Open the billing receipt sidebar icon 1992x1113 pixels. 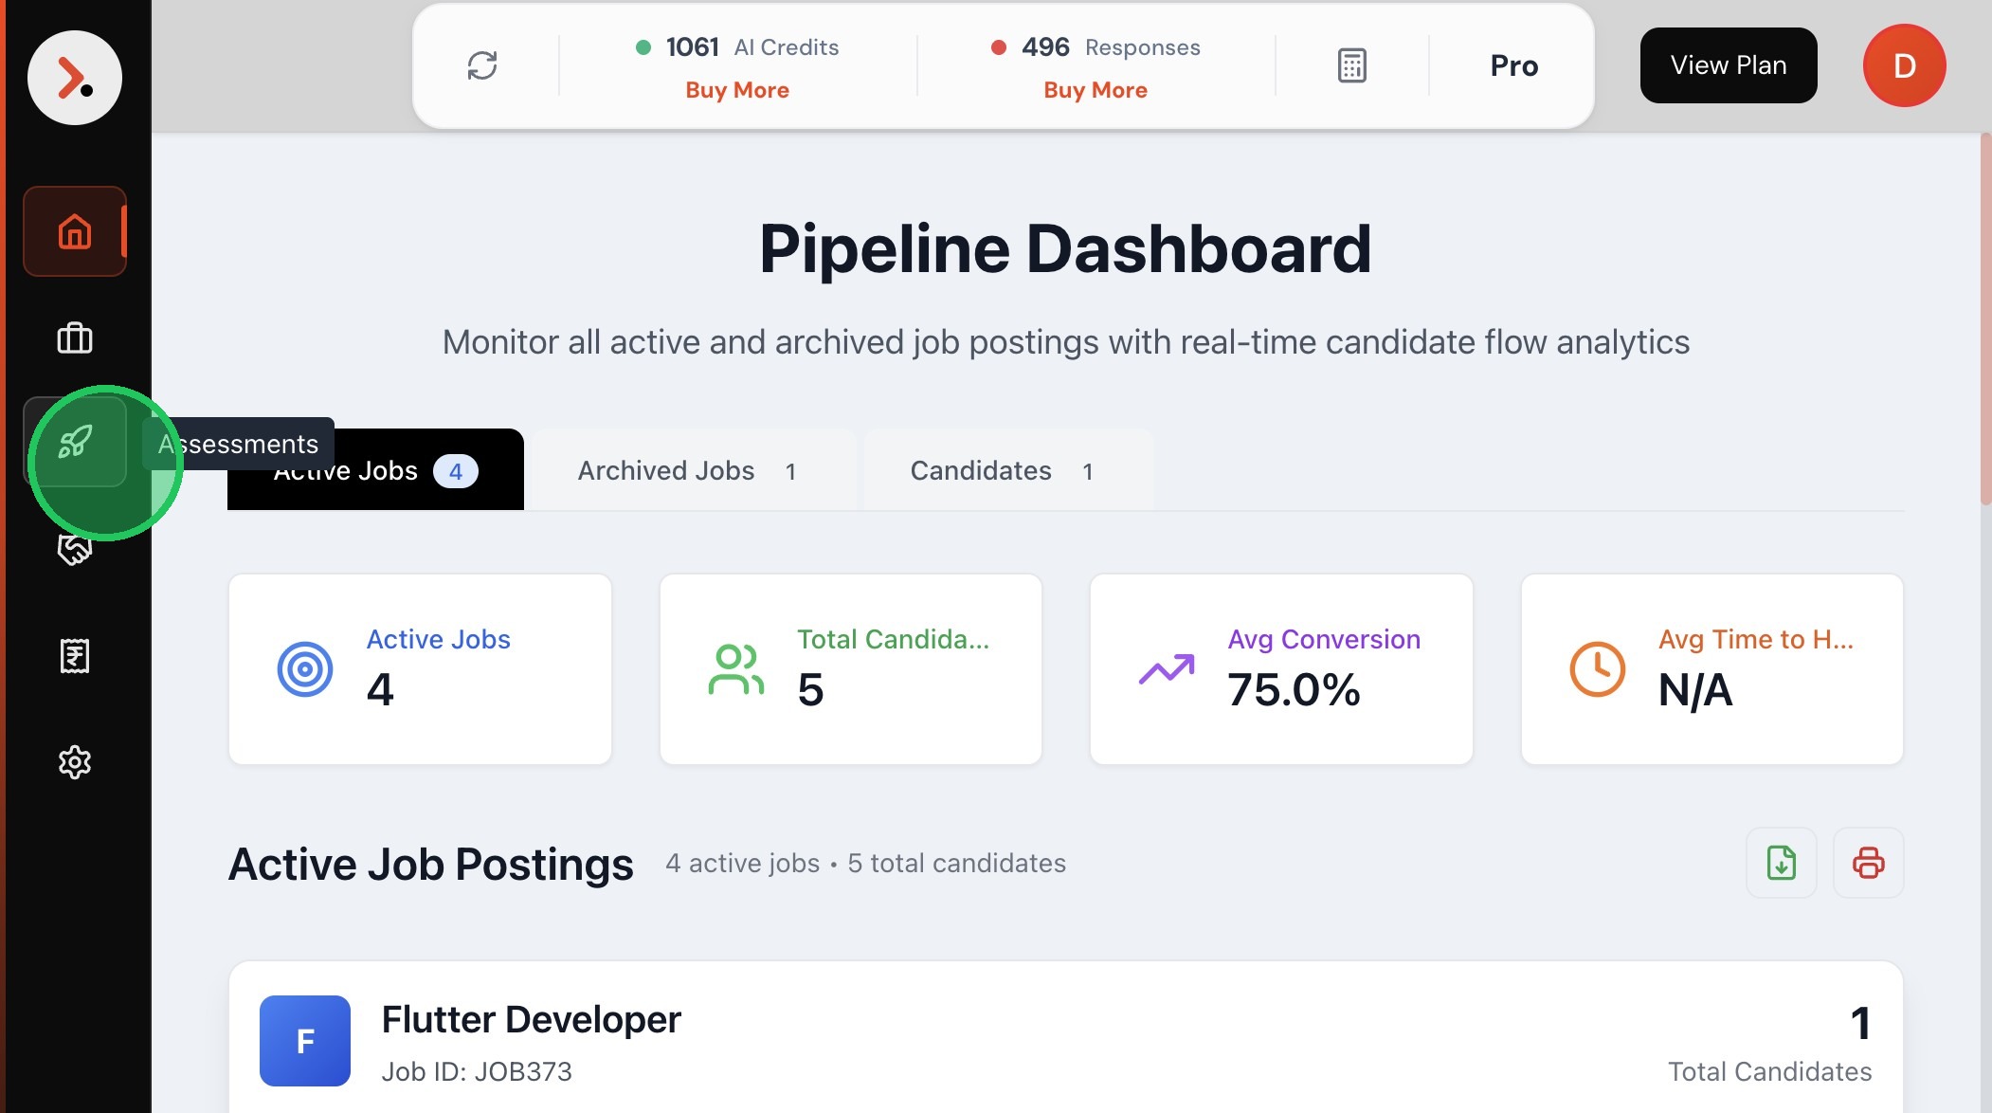click(x=75, y=656)
